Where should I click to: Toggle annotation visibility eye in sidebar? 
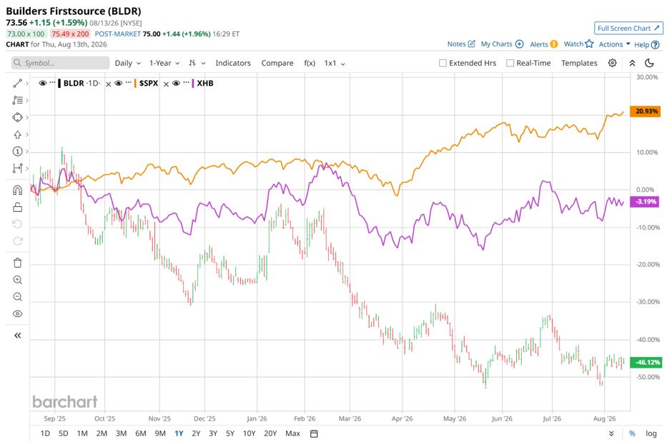click(18, 314)
